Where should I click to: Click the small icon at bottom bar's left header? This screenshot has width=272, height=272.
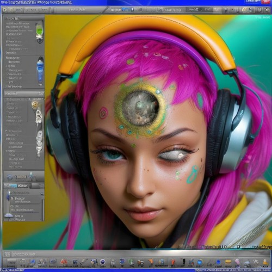7,255
